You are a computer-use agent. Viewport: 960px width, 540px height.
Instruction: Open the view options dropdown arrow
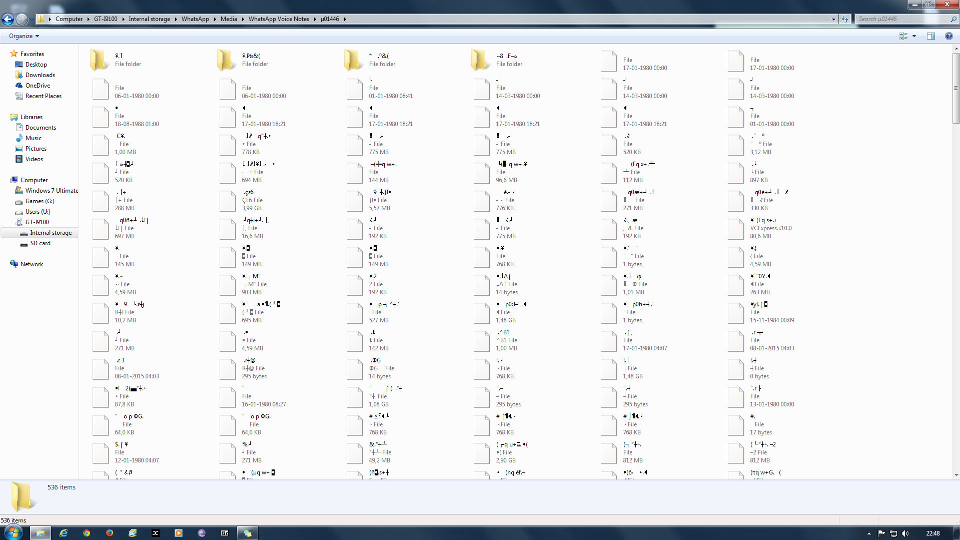(914, 36)
